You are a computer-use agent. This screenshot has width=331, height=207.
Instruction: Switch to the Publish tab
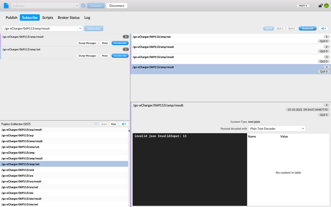12,17
